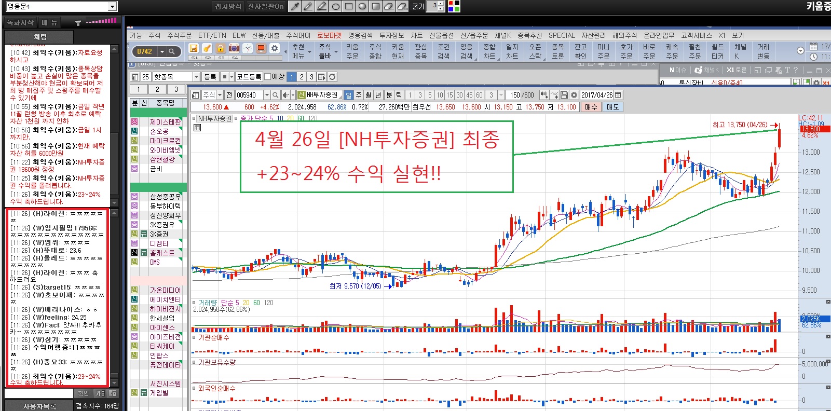Open dropdown arrow next to speaker icon
The width and height of the screenshot is (831, 411).
coord(293,95)
